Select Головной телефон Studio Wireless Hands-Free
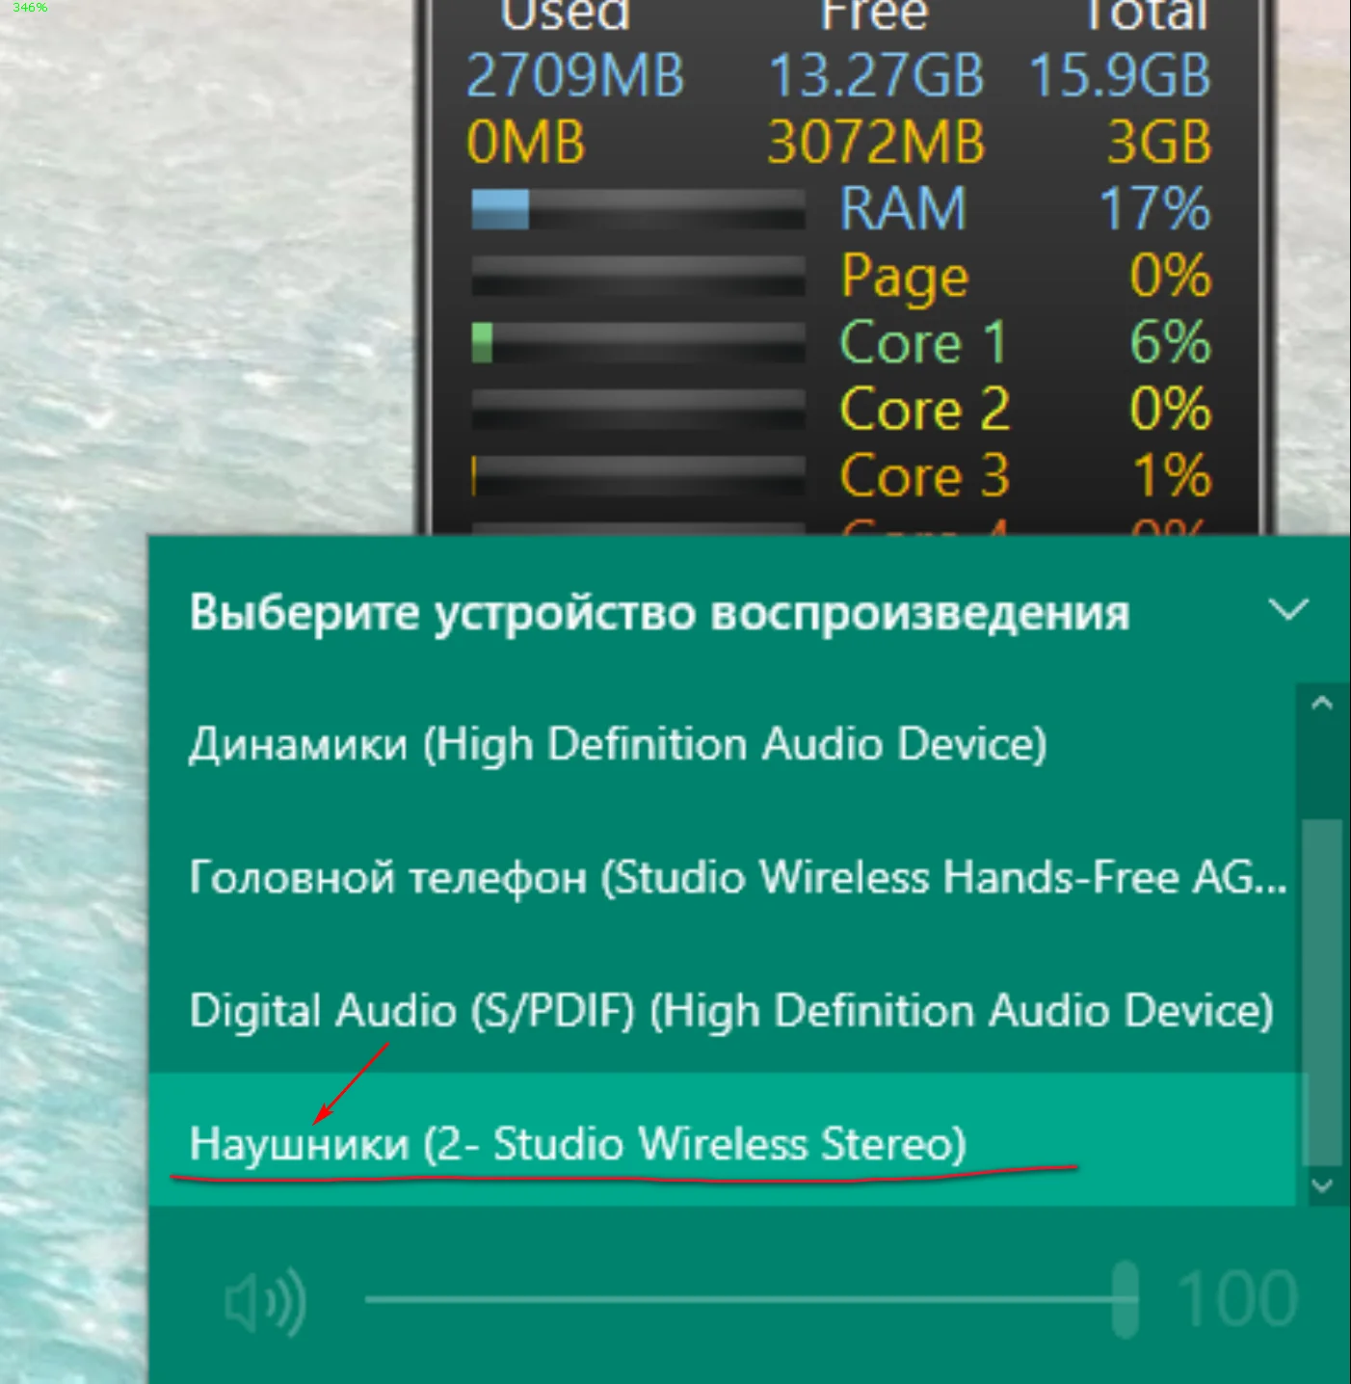This screenshot has width=1351, height=1384. 723,877
